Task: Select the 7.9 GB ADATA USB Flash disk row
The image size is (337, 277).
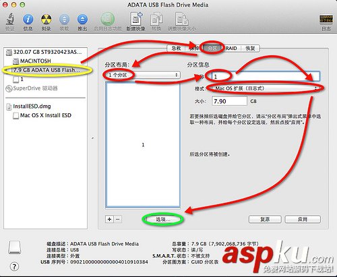Action: click(x=46, y=70)
